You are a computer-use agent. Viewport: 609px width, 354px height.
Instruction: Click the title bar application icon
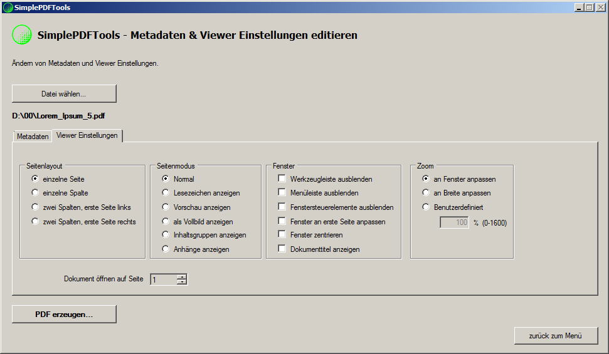point(8,8)
